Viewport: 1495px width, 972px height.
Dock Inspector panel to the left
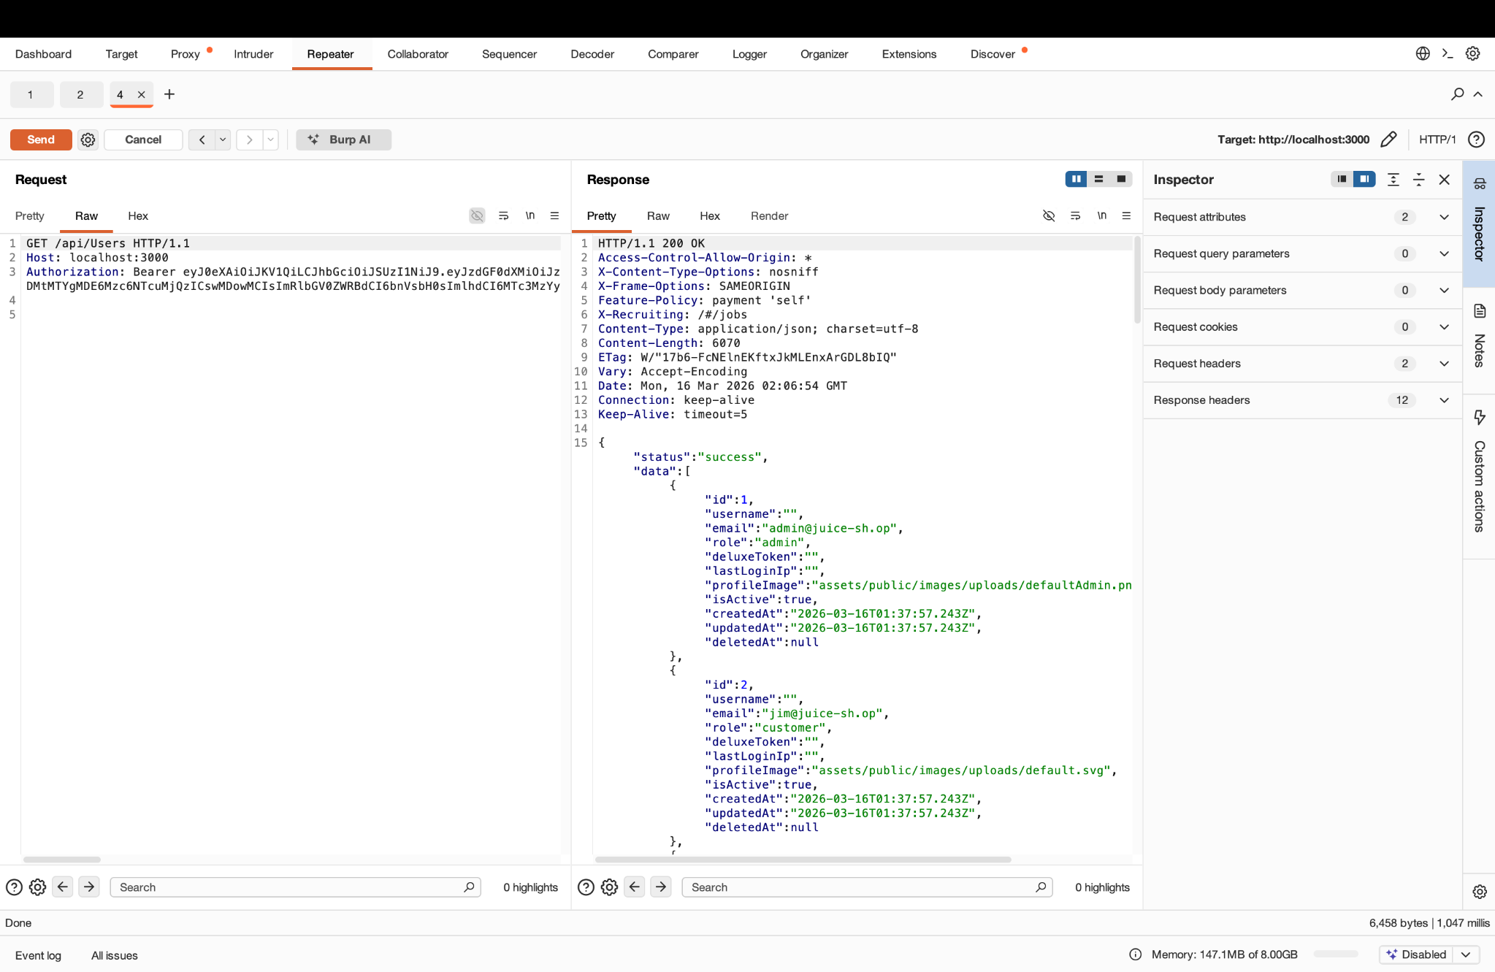pos(1342,179)
